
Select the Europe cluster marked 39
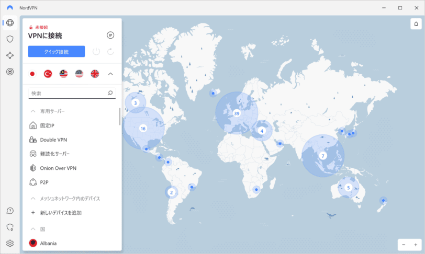(237, 113)
